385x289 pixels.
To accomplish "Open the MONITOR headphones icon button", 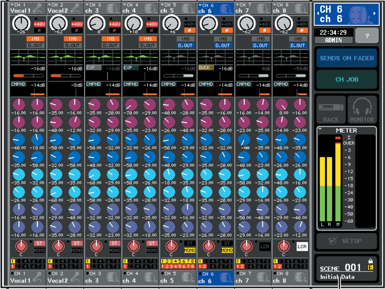I will tap(362, 110).
